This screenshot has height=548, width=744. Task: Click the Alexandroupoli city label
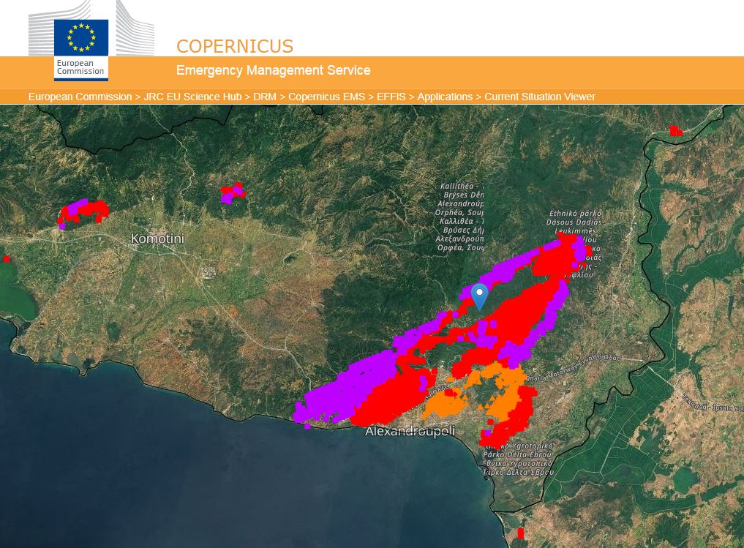(x=410, y=431)
